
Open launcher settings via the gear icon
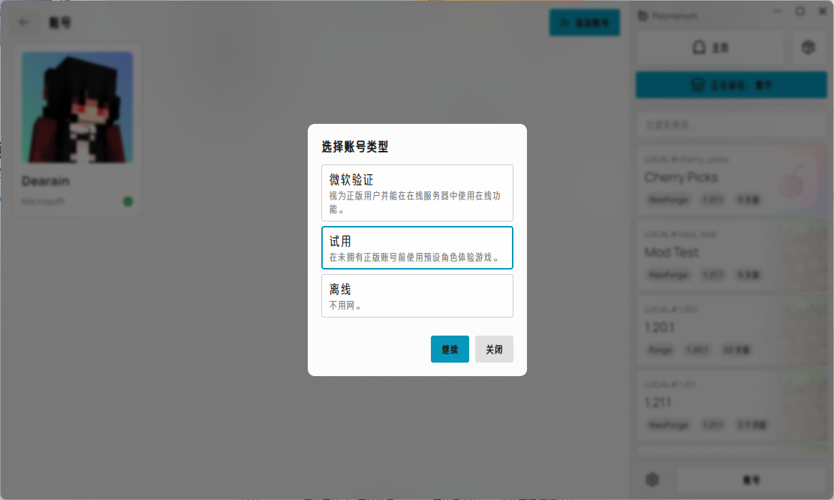click(652, 479)
